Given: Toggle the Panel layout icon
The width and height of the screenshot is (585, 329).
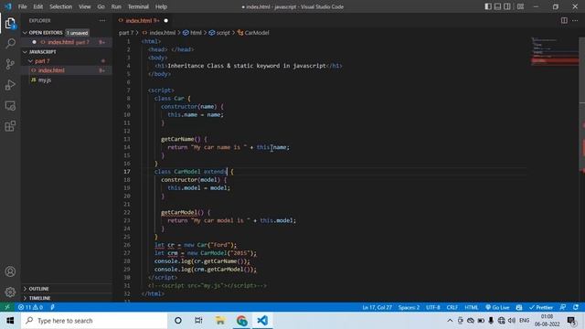Looking at the screenshot, I should [x=497, y=6].
